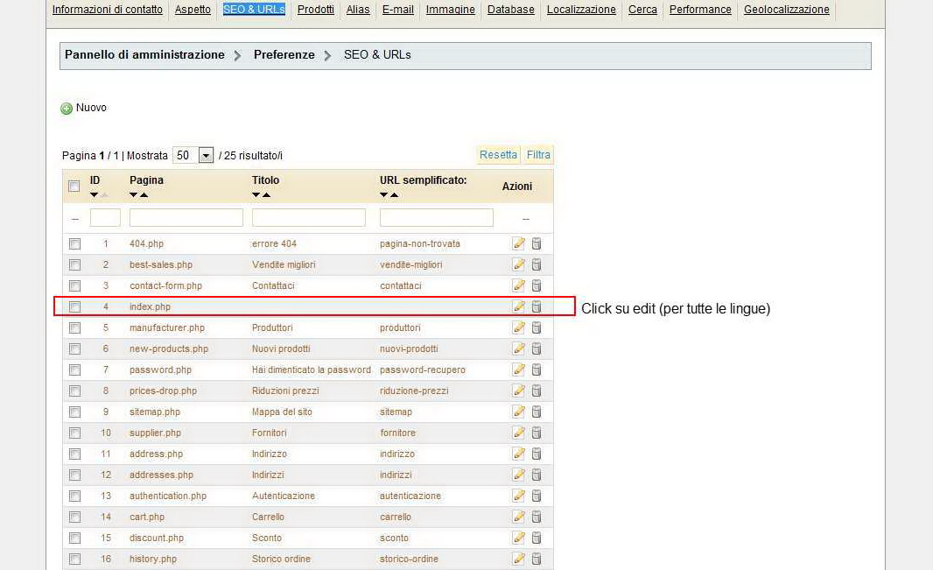
Task: Click the URL semplificato filter field
Action: tap(437, 218)
